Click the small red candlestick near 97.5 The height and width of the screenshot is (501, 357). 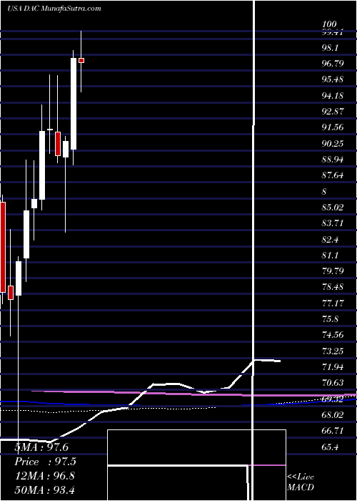coord(81,60)
